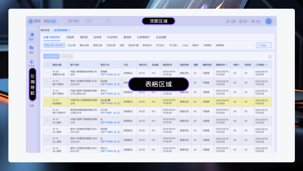Open 商机 in the left sidebar
The width and height of the screenshot is (303, 171).
coord(31,49)
